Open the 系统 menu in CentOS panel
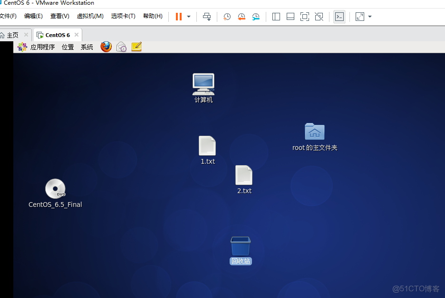The height and width of the screenshot is (298, 445). pyautogui.click(x=87, y=47)
